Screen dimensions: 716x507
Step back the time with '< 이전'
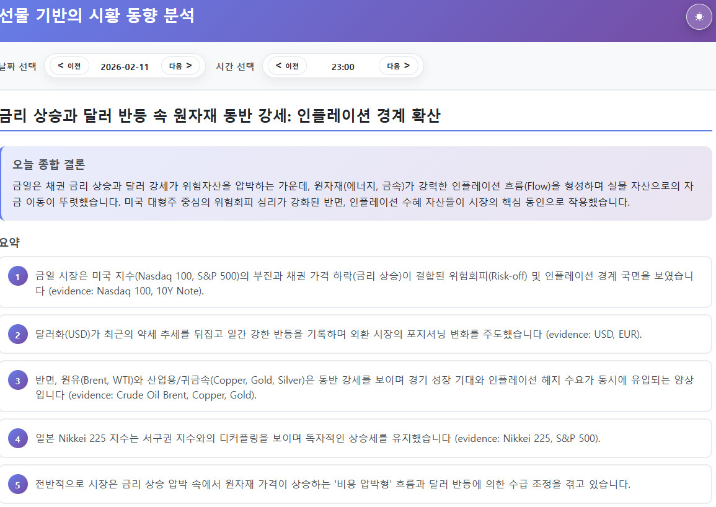[287, 66]
